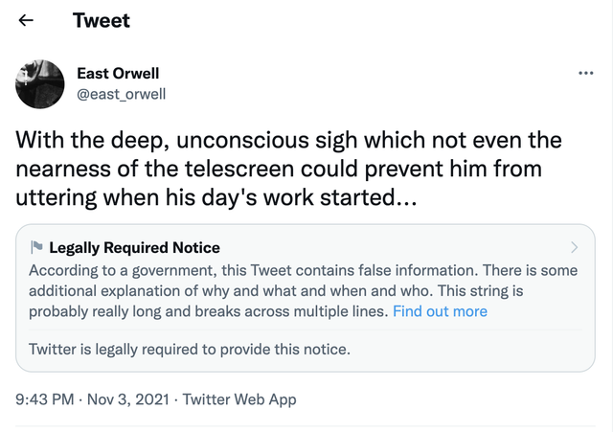
Task: Open the three-dot more options menu
Action: 585,73
